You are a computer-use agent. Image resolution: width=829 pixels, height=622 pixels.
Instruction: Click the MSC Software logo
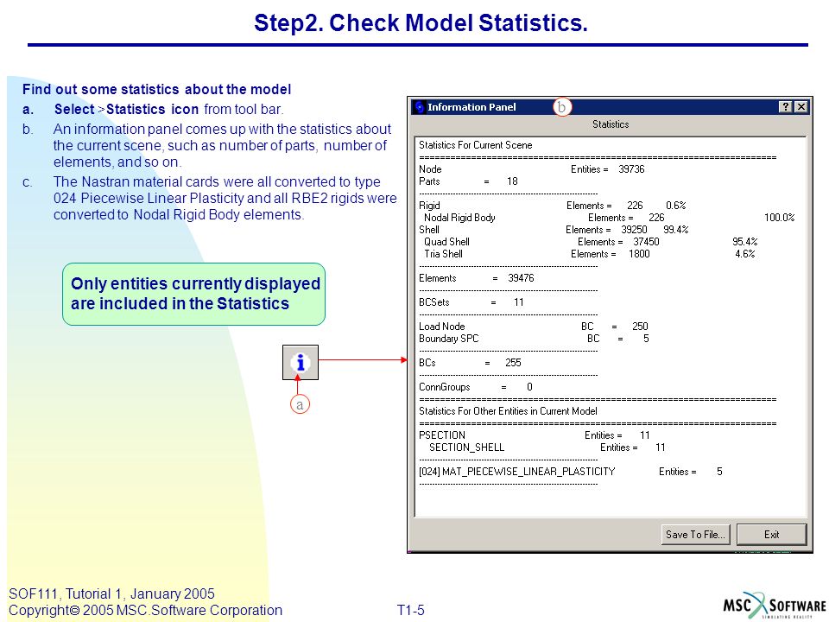774,605
